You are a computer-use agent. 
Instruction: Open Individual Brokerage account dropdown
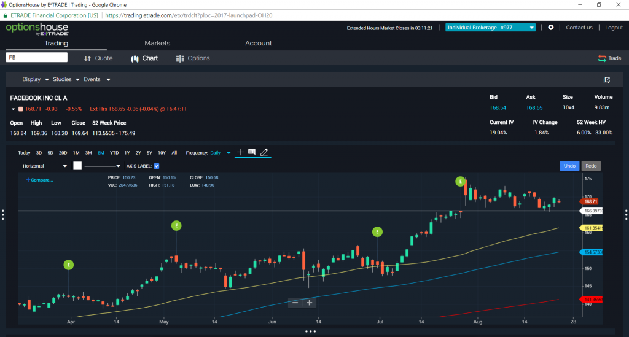(490, 27)
